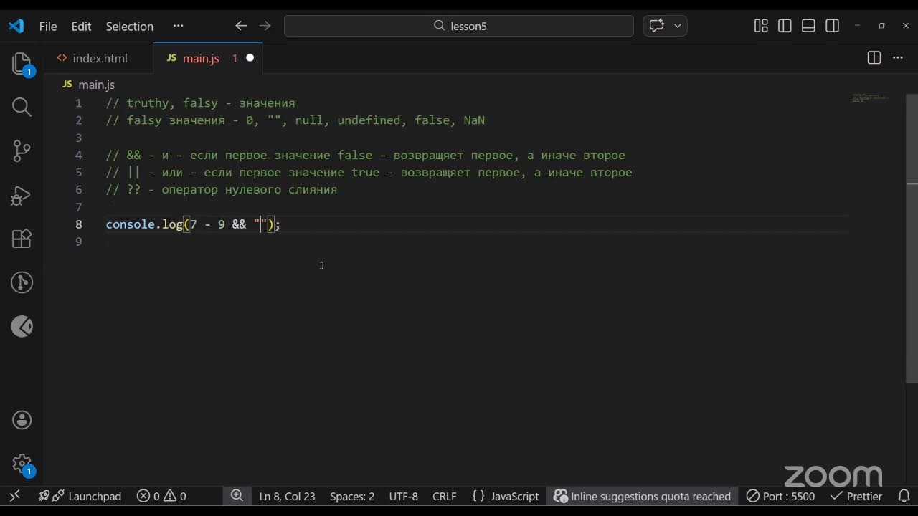
Task: Open the Customize Layout icon
Action: [761, 26]
